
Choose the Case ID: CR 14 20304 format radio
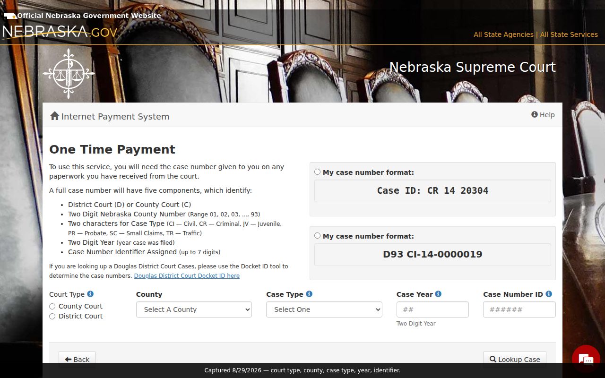click(x=317, y=172)
